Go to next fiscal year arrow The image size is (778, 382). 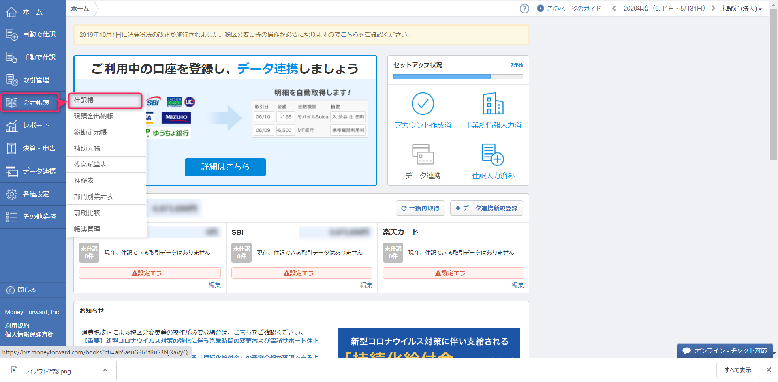713,9
